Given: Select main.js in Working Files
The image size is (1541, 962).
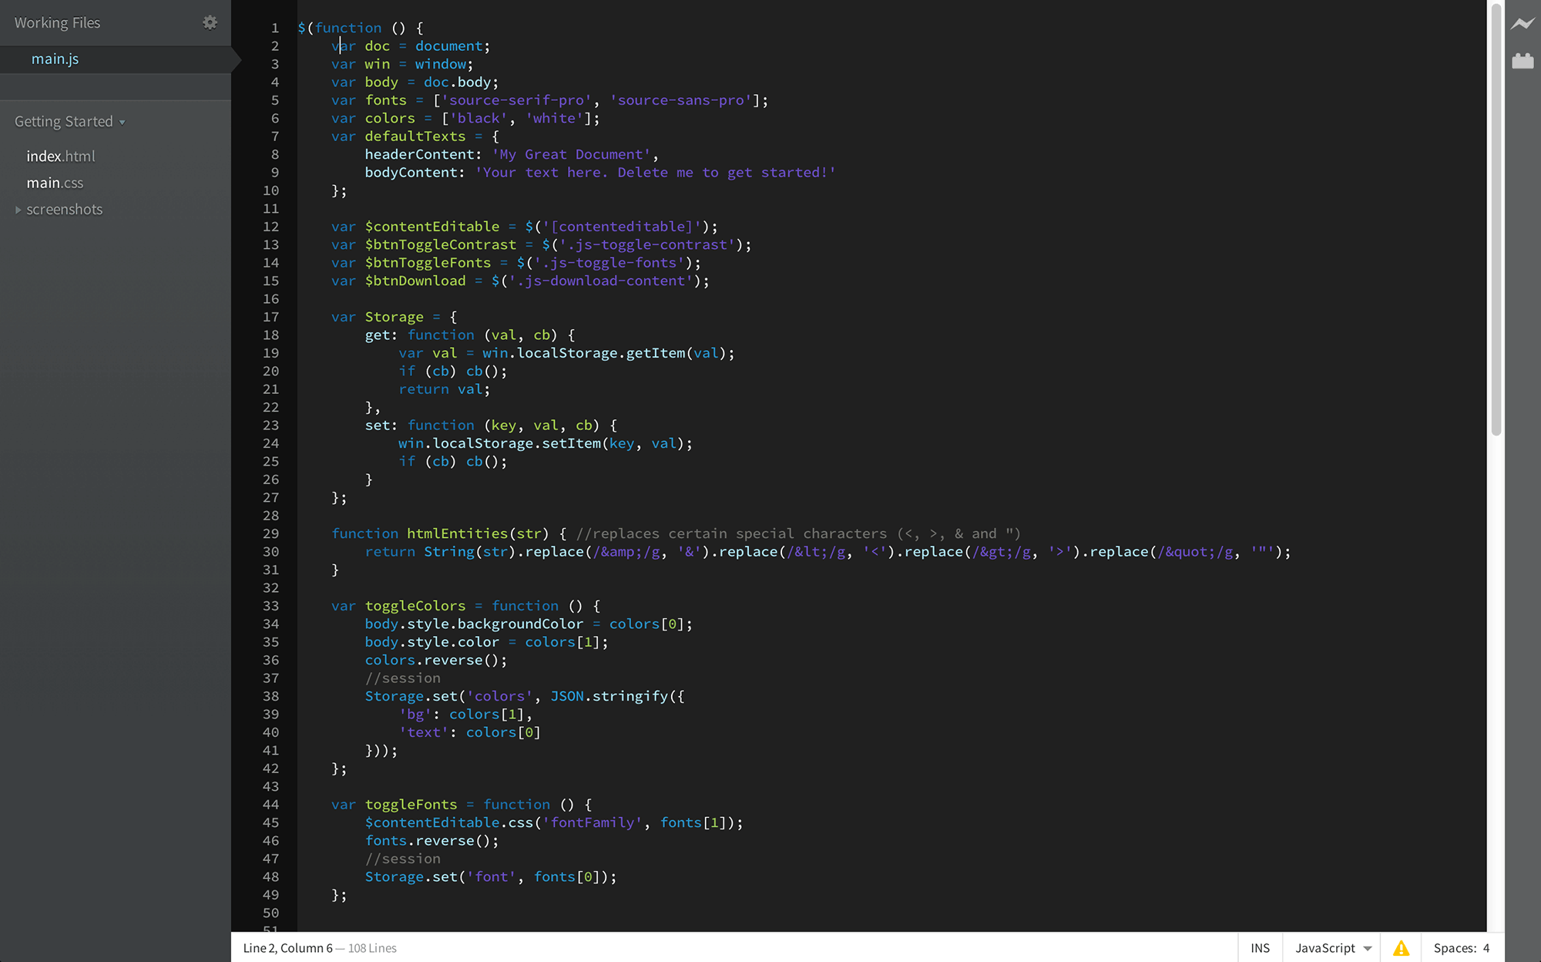Looking at the screenshot, I should pos(55,59).
